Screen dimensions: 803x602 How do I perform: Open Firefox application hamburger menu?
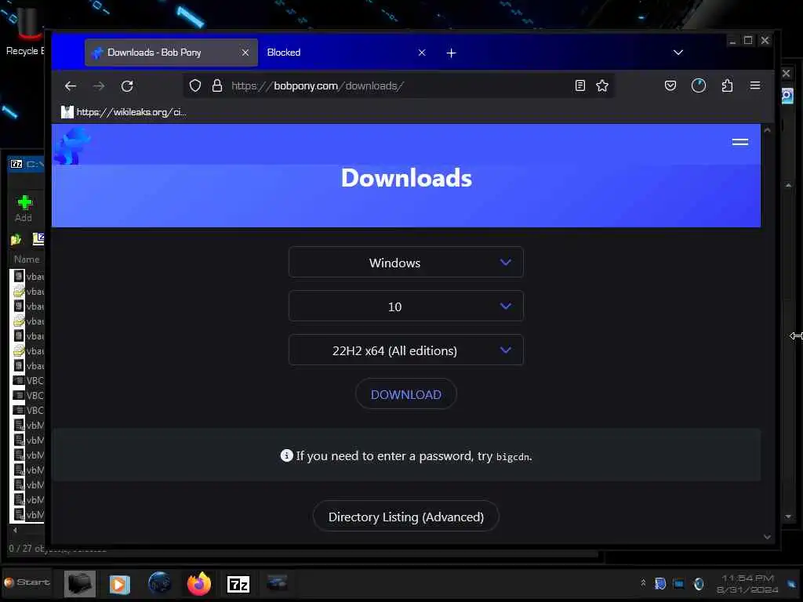click(755, 85)
